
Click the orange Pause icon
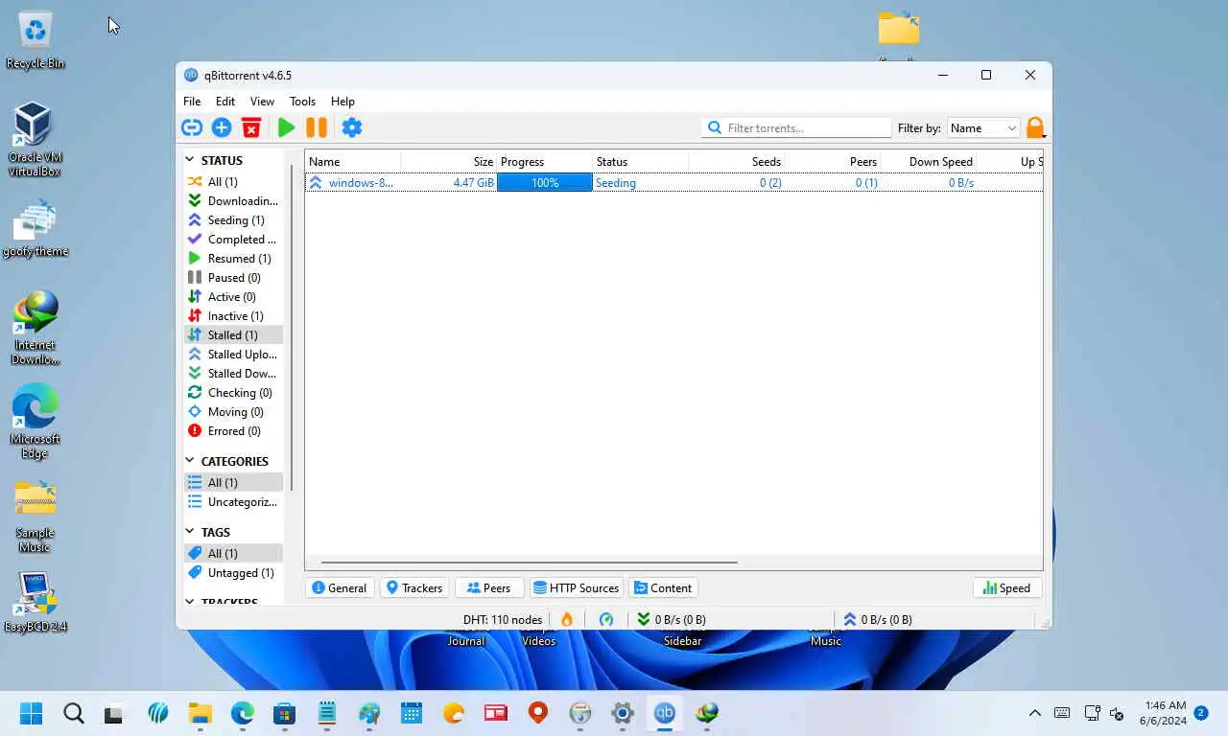[x=317, y=127]
